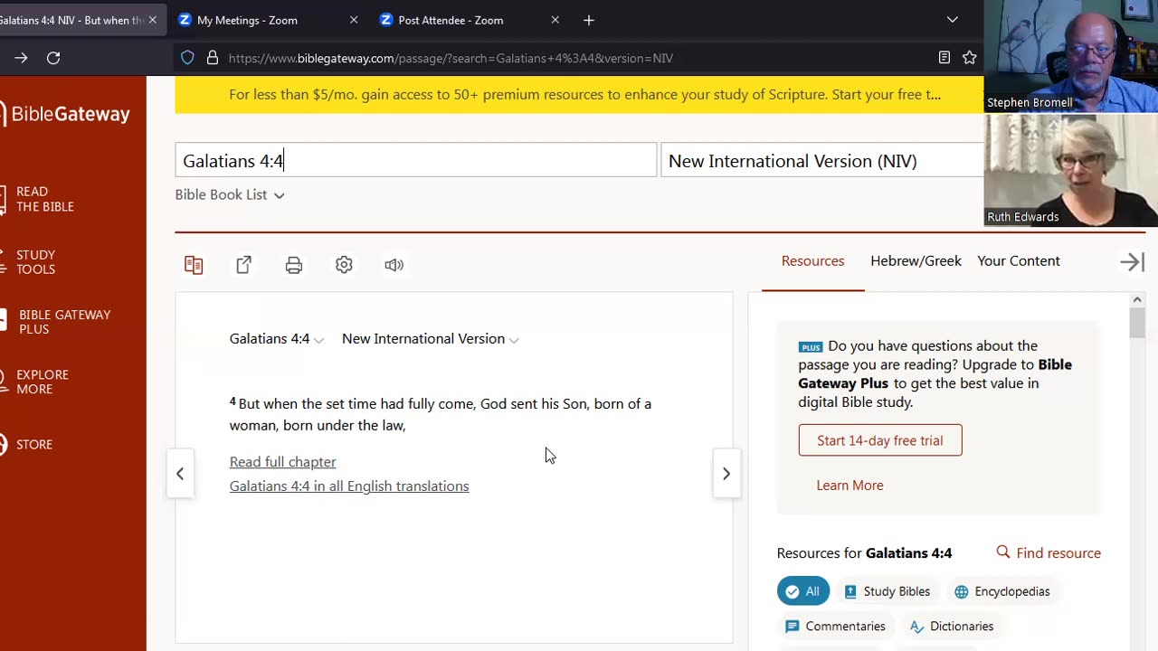The image size is (1158, 651).
Task: Close the My Meetings Zoom tab
Action: click(x=354, y=20)
